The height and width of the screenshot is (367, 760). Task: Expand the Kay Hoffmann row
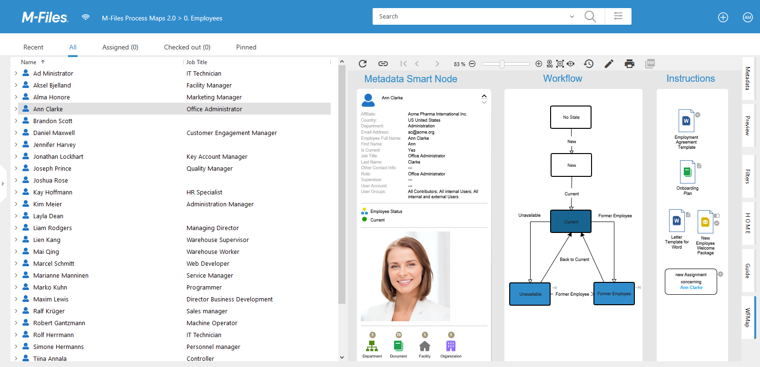point(16,192)
